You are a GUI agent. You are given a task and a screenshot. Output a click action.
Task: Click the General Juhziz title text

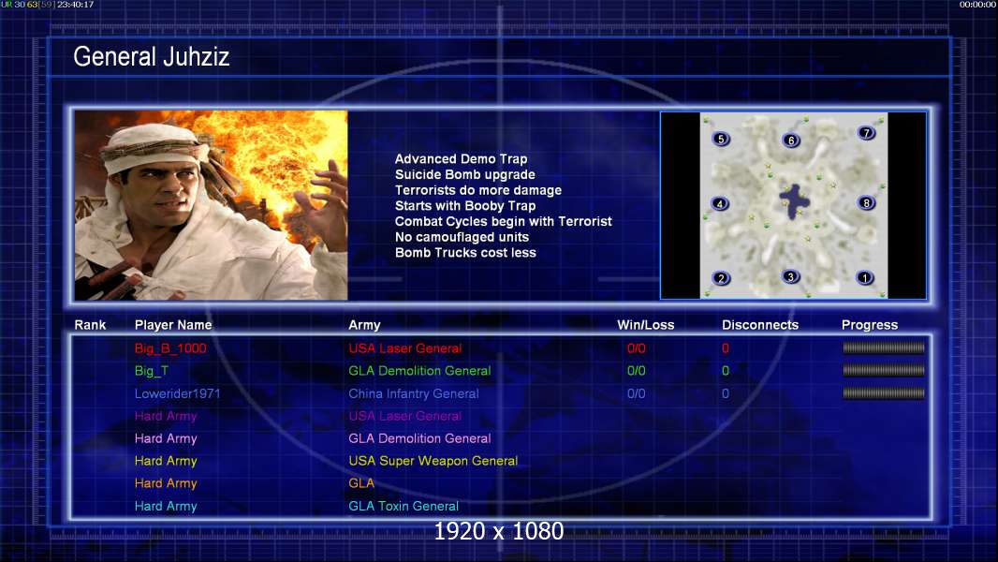click(151, 56)
